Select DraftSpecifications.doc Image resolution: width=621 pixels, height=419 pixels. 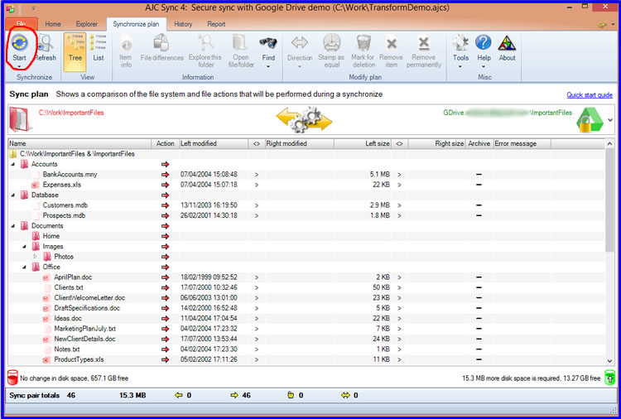(x=87, y=308)
